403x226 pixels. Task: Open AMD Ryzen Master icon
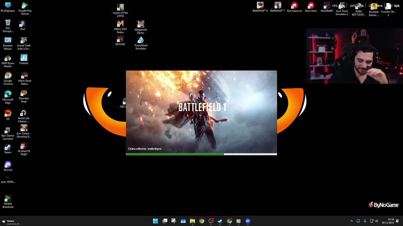point(8,62)
